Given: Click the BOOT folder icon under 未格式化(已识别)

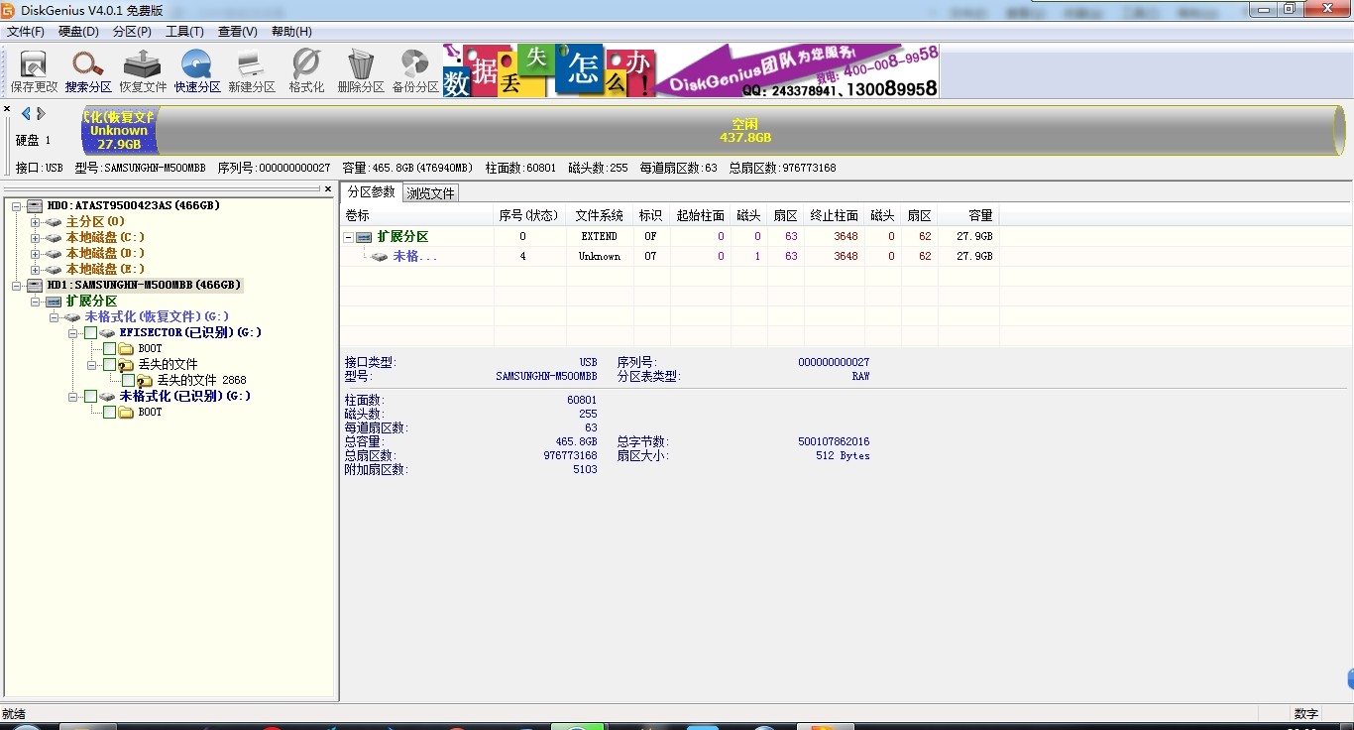Looking at the screenshot, I should (x=126, y=413).
